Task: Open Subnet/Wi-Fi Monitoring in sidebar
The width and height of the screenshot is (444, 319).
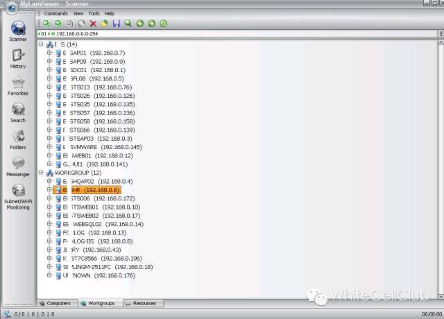Action: 18,194
